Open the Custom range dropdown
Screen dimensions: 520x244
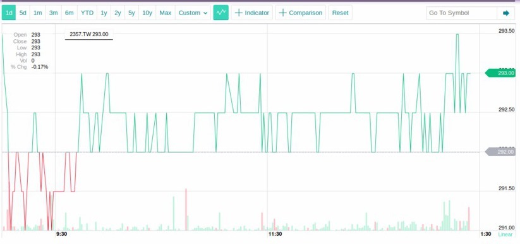(x=193, y=13)
